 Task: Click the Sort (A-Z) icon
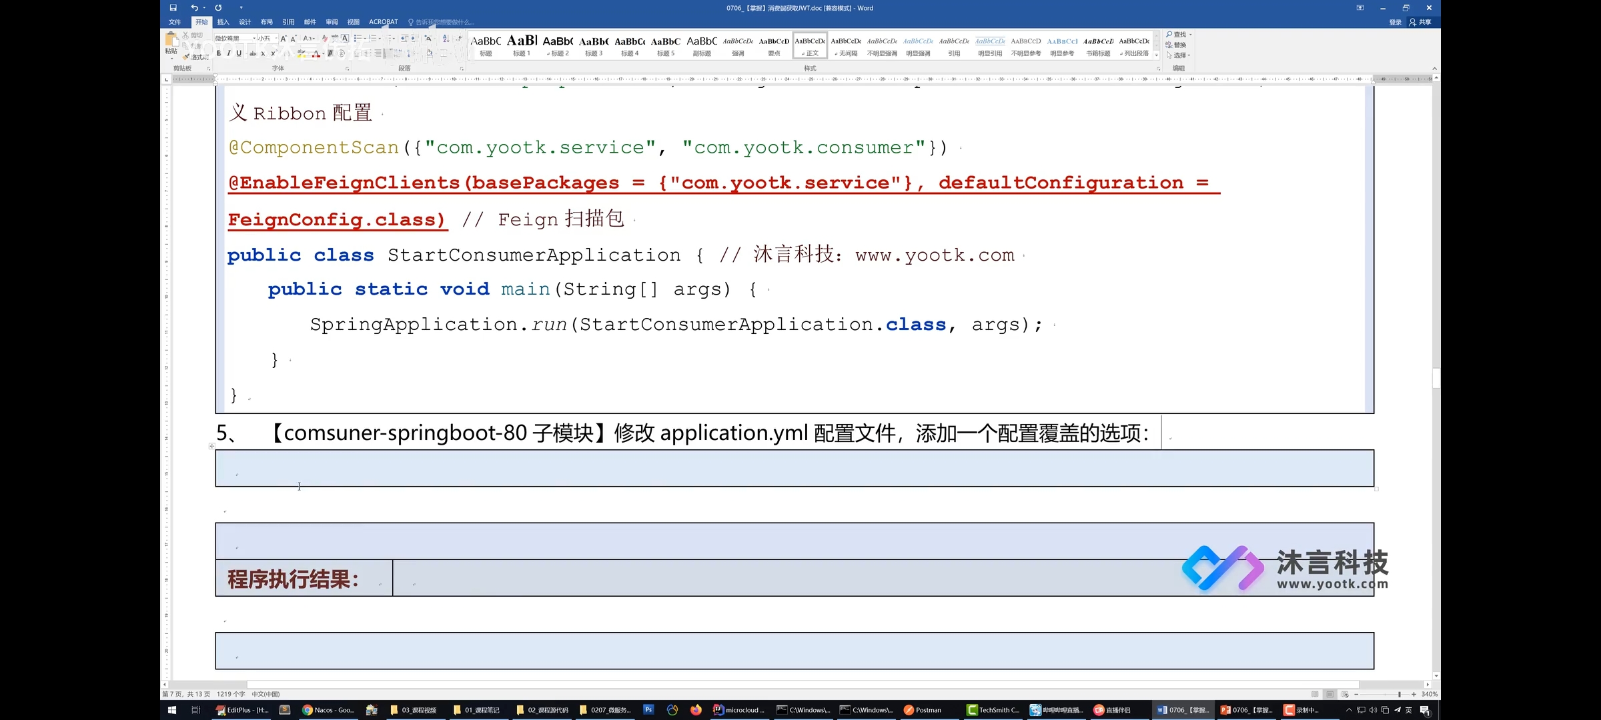click(446, 39)
